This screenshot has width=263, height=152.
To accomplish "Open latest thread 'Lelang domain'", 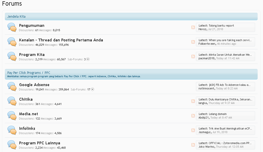I will tap(218, 114).
